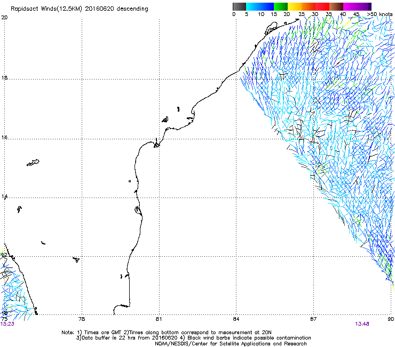Viewport: 395px width, 347px height.
Task: Click the cyan-to-blue 5-15 knots legend gradient
Action: coord(260,6)
